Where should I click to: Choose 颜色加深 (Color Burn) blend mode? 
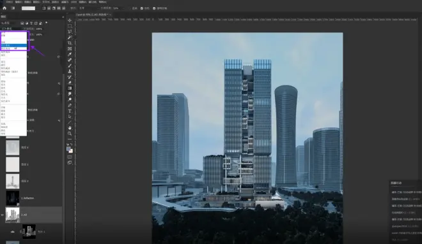tap(13, 49)
